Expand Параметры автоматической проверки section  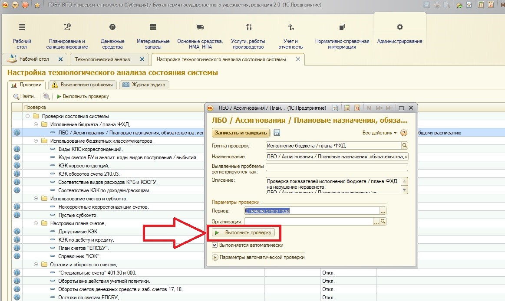215,257
